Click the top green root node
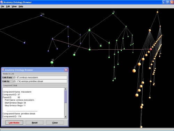Viewport: 174px width, 131px height. coord(113,13)
